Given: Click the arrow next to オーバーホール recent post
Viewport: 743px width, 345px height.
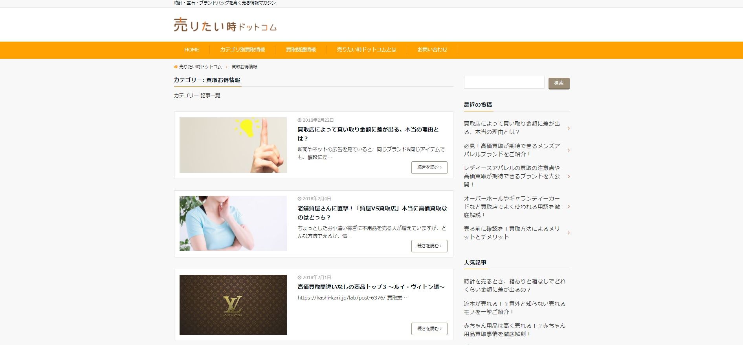Looking at the screenshot, I should click(569, 206).
